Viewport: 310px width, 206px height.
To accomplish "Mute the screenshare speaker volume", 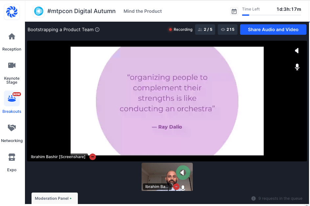I will point(297,51).
